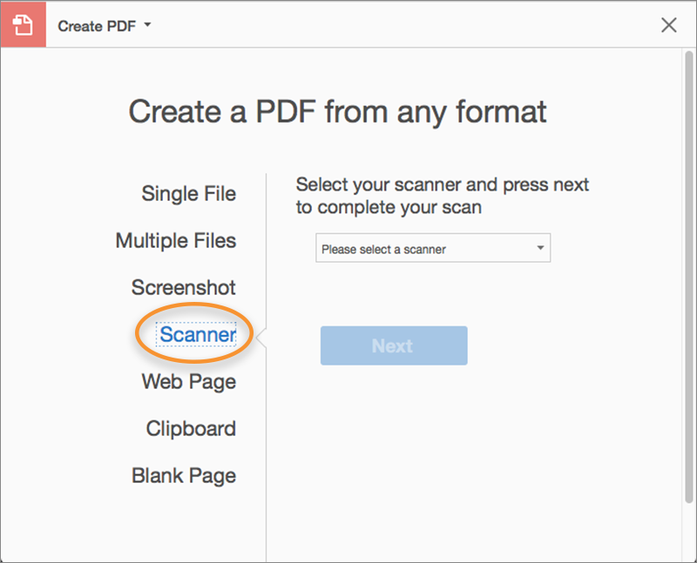Image resolution: width=697 pixels, height=563 pixels.
Task: Close the Create PDF dialog
Action: point(668,25)
